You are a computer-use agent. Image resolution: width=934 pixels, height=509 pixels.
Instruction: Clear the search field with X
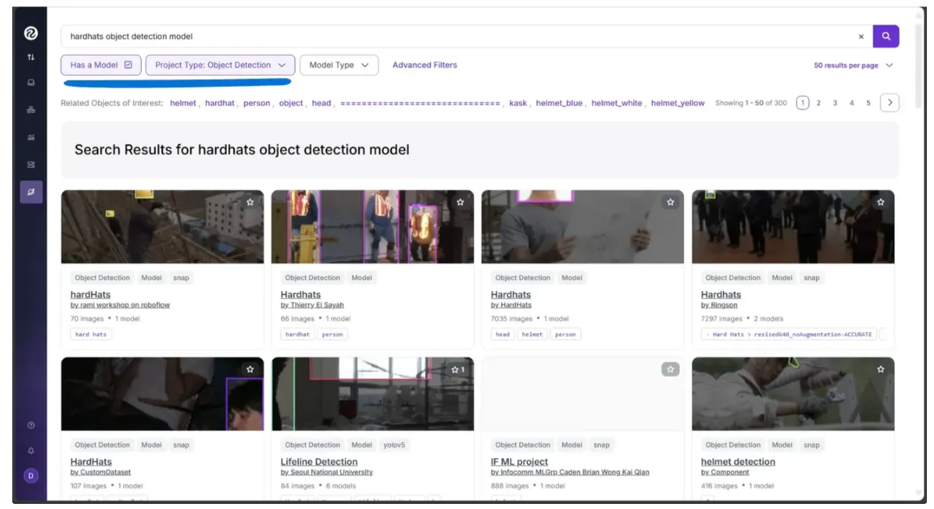pyautogui.click(x=861, y=37)
